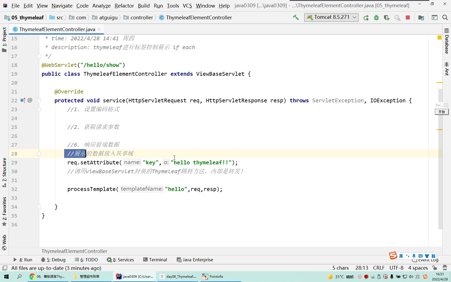Screen dimensions: 451x282
Task: Open the Ant tool window
Action: pos(447,69)
